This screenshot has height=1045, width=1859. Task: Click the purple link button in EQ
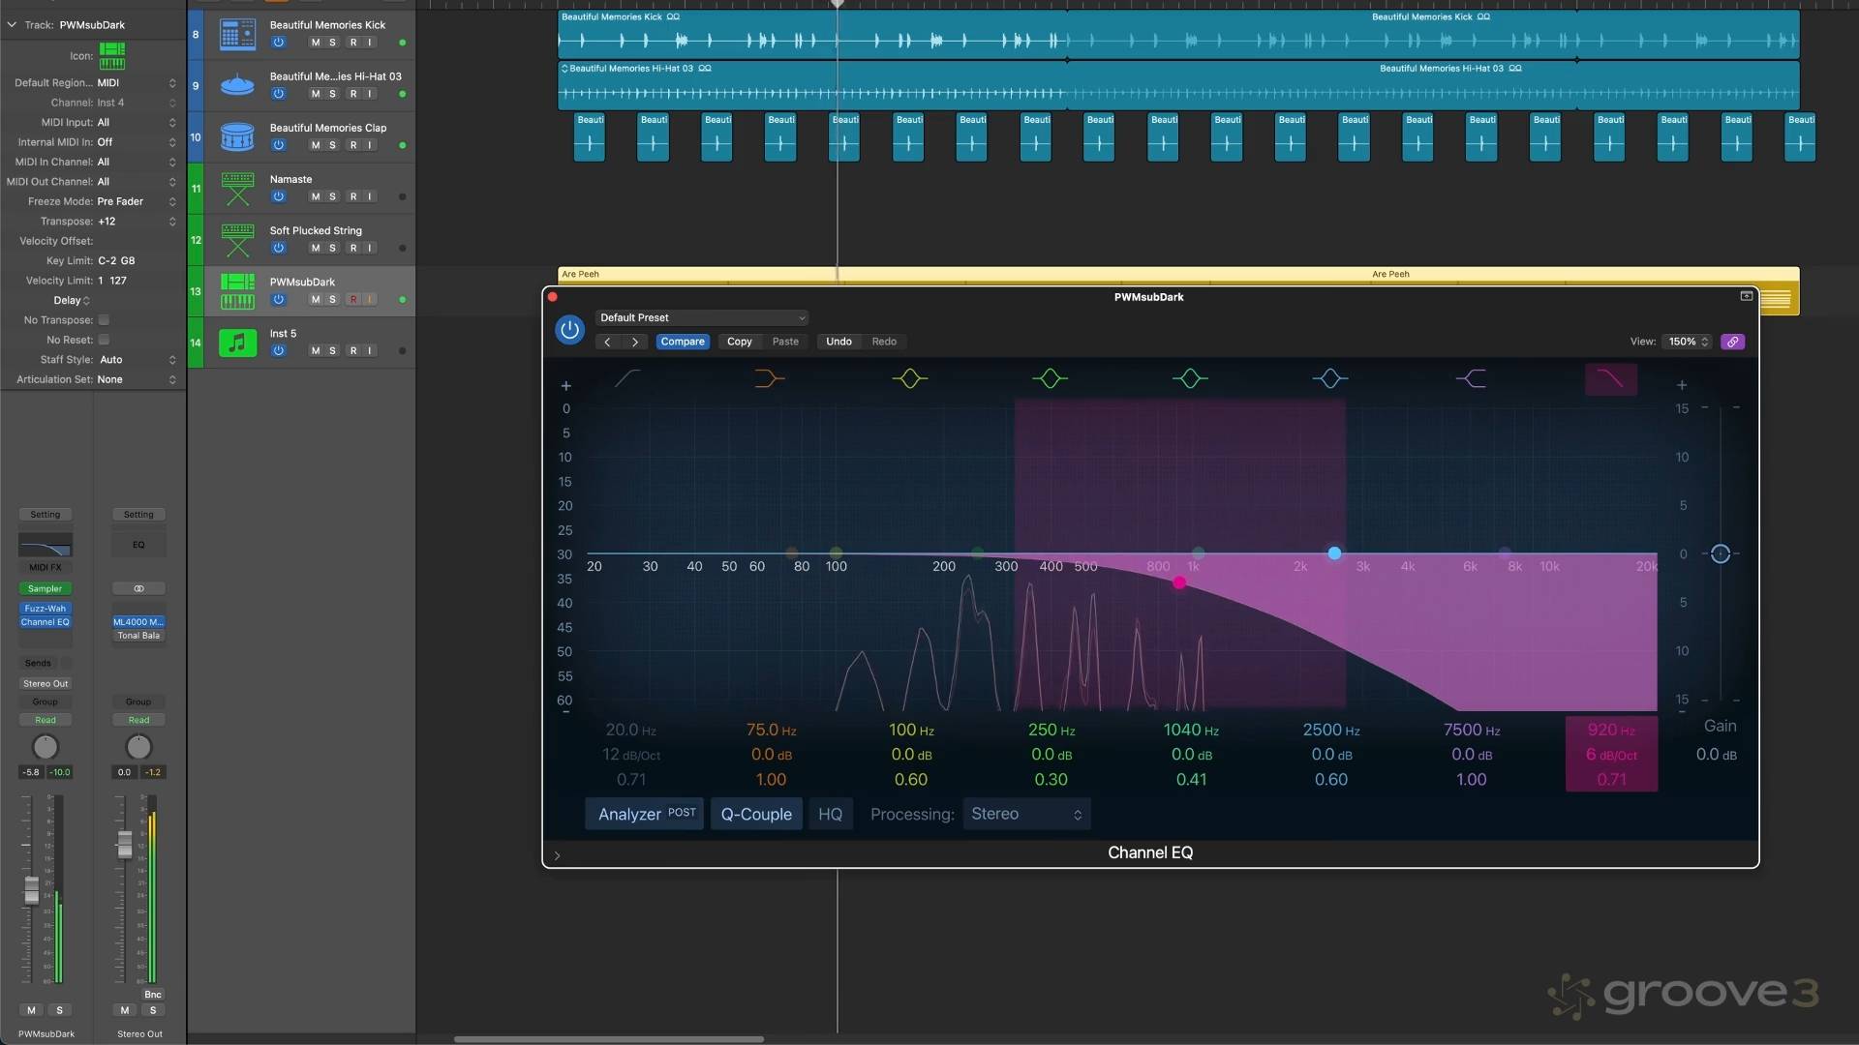(1732, 342)
